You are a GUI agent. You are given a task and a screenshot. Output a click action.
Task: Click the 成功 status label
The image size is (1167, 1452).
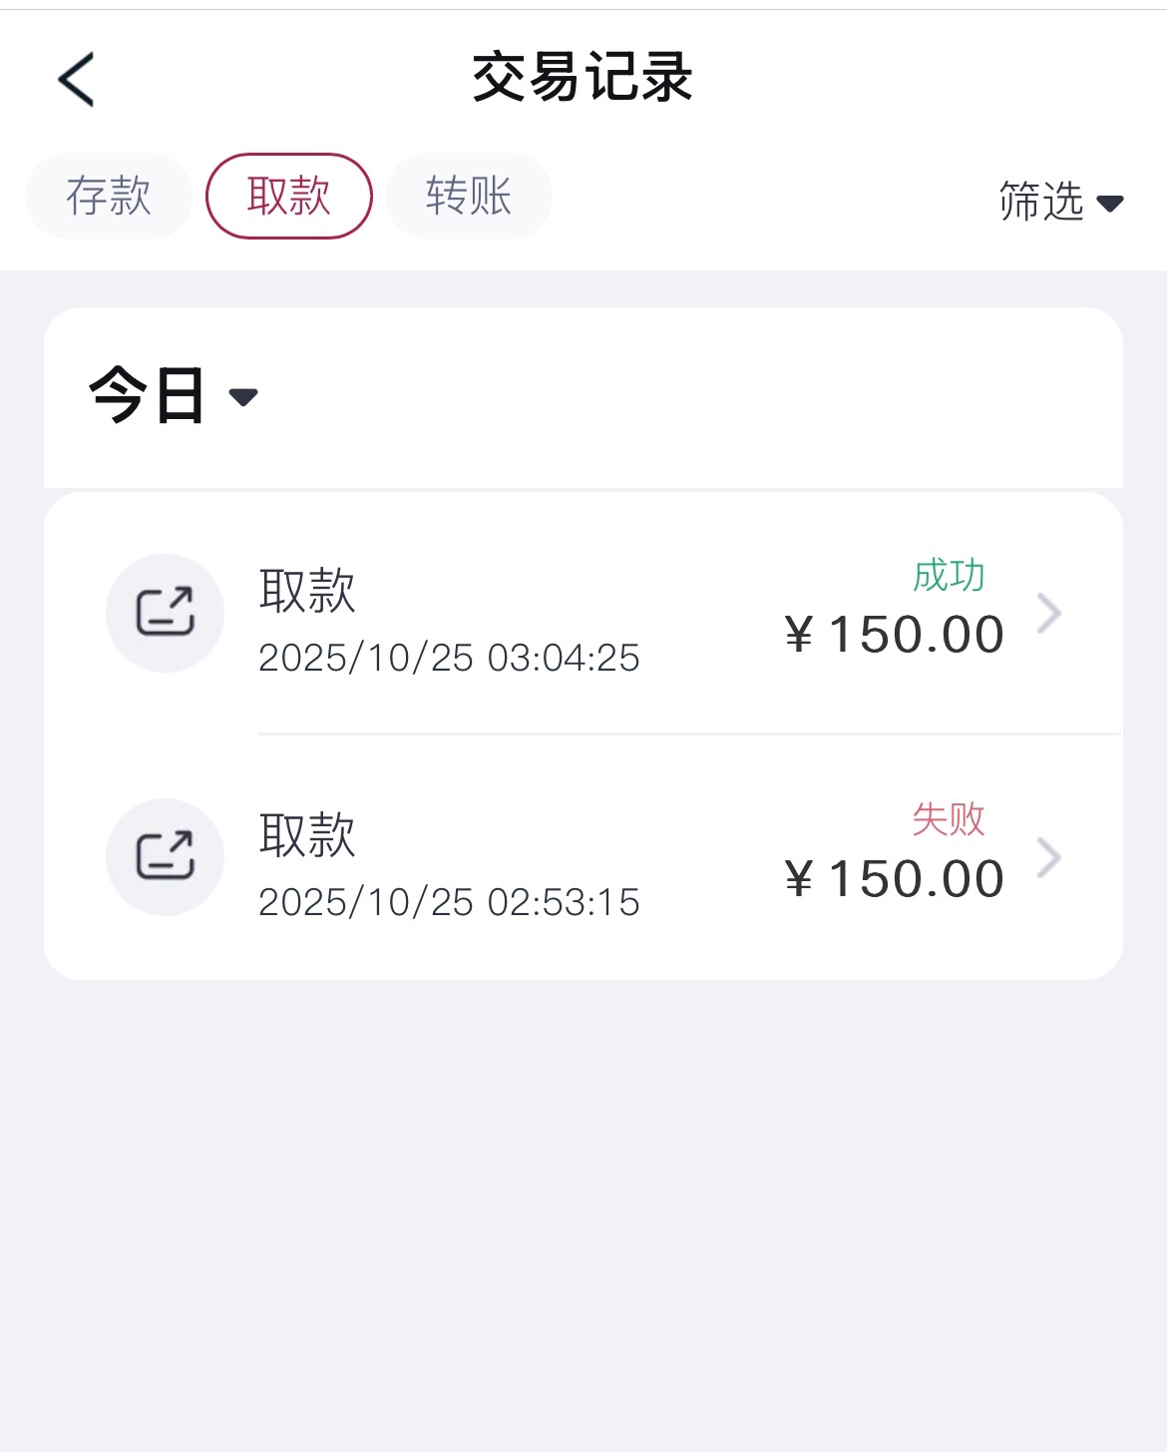[948, 575]
